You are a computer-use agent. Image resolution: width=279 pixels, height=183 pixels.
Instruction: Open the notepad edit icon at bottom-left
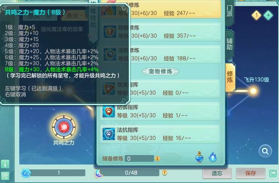[5, 176]
